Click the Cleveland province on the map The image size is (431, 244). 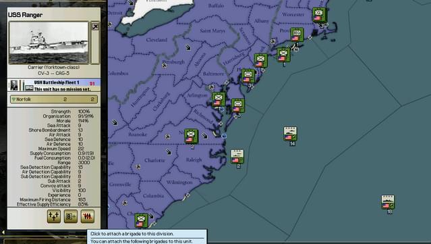tap(156, 40)
